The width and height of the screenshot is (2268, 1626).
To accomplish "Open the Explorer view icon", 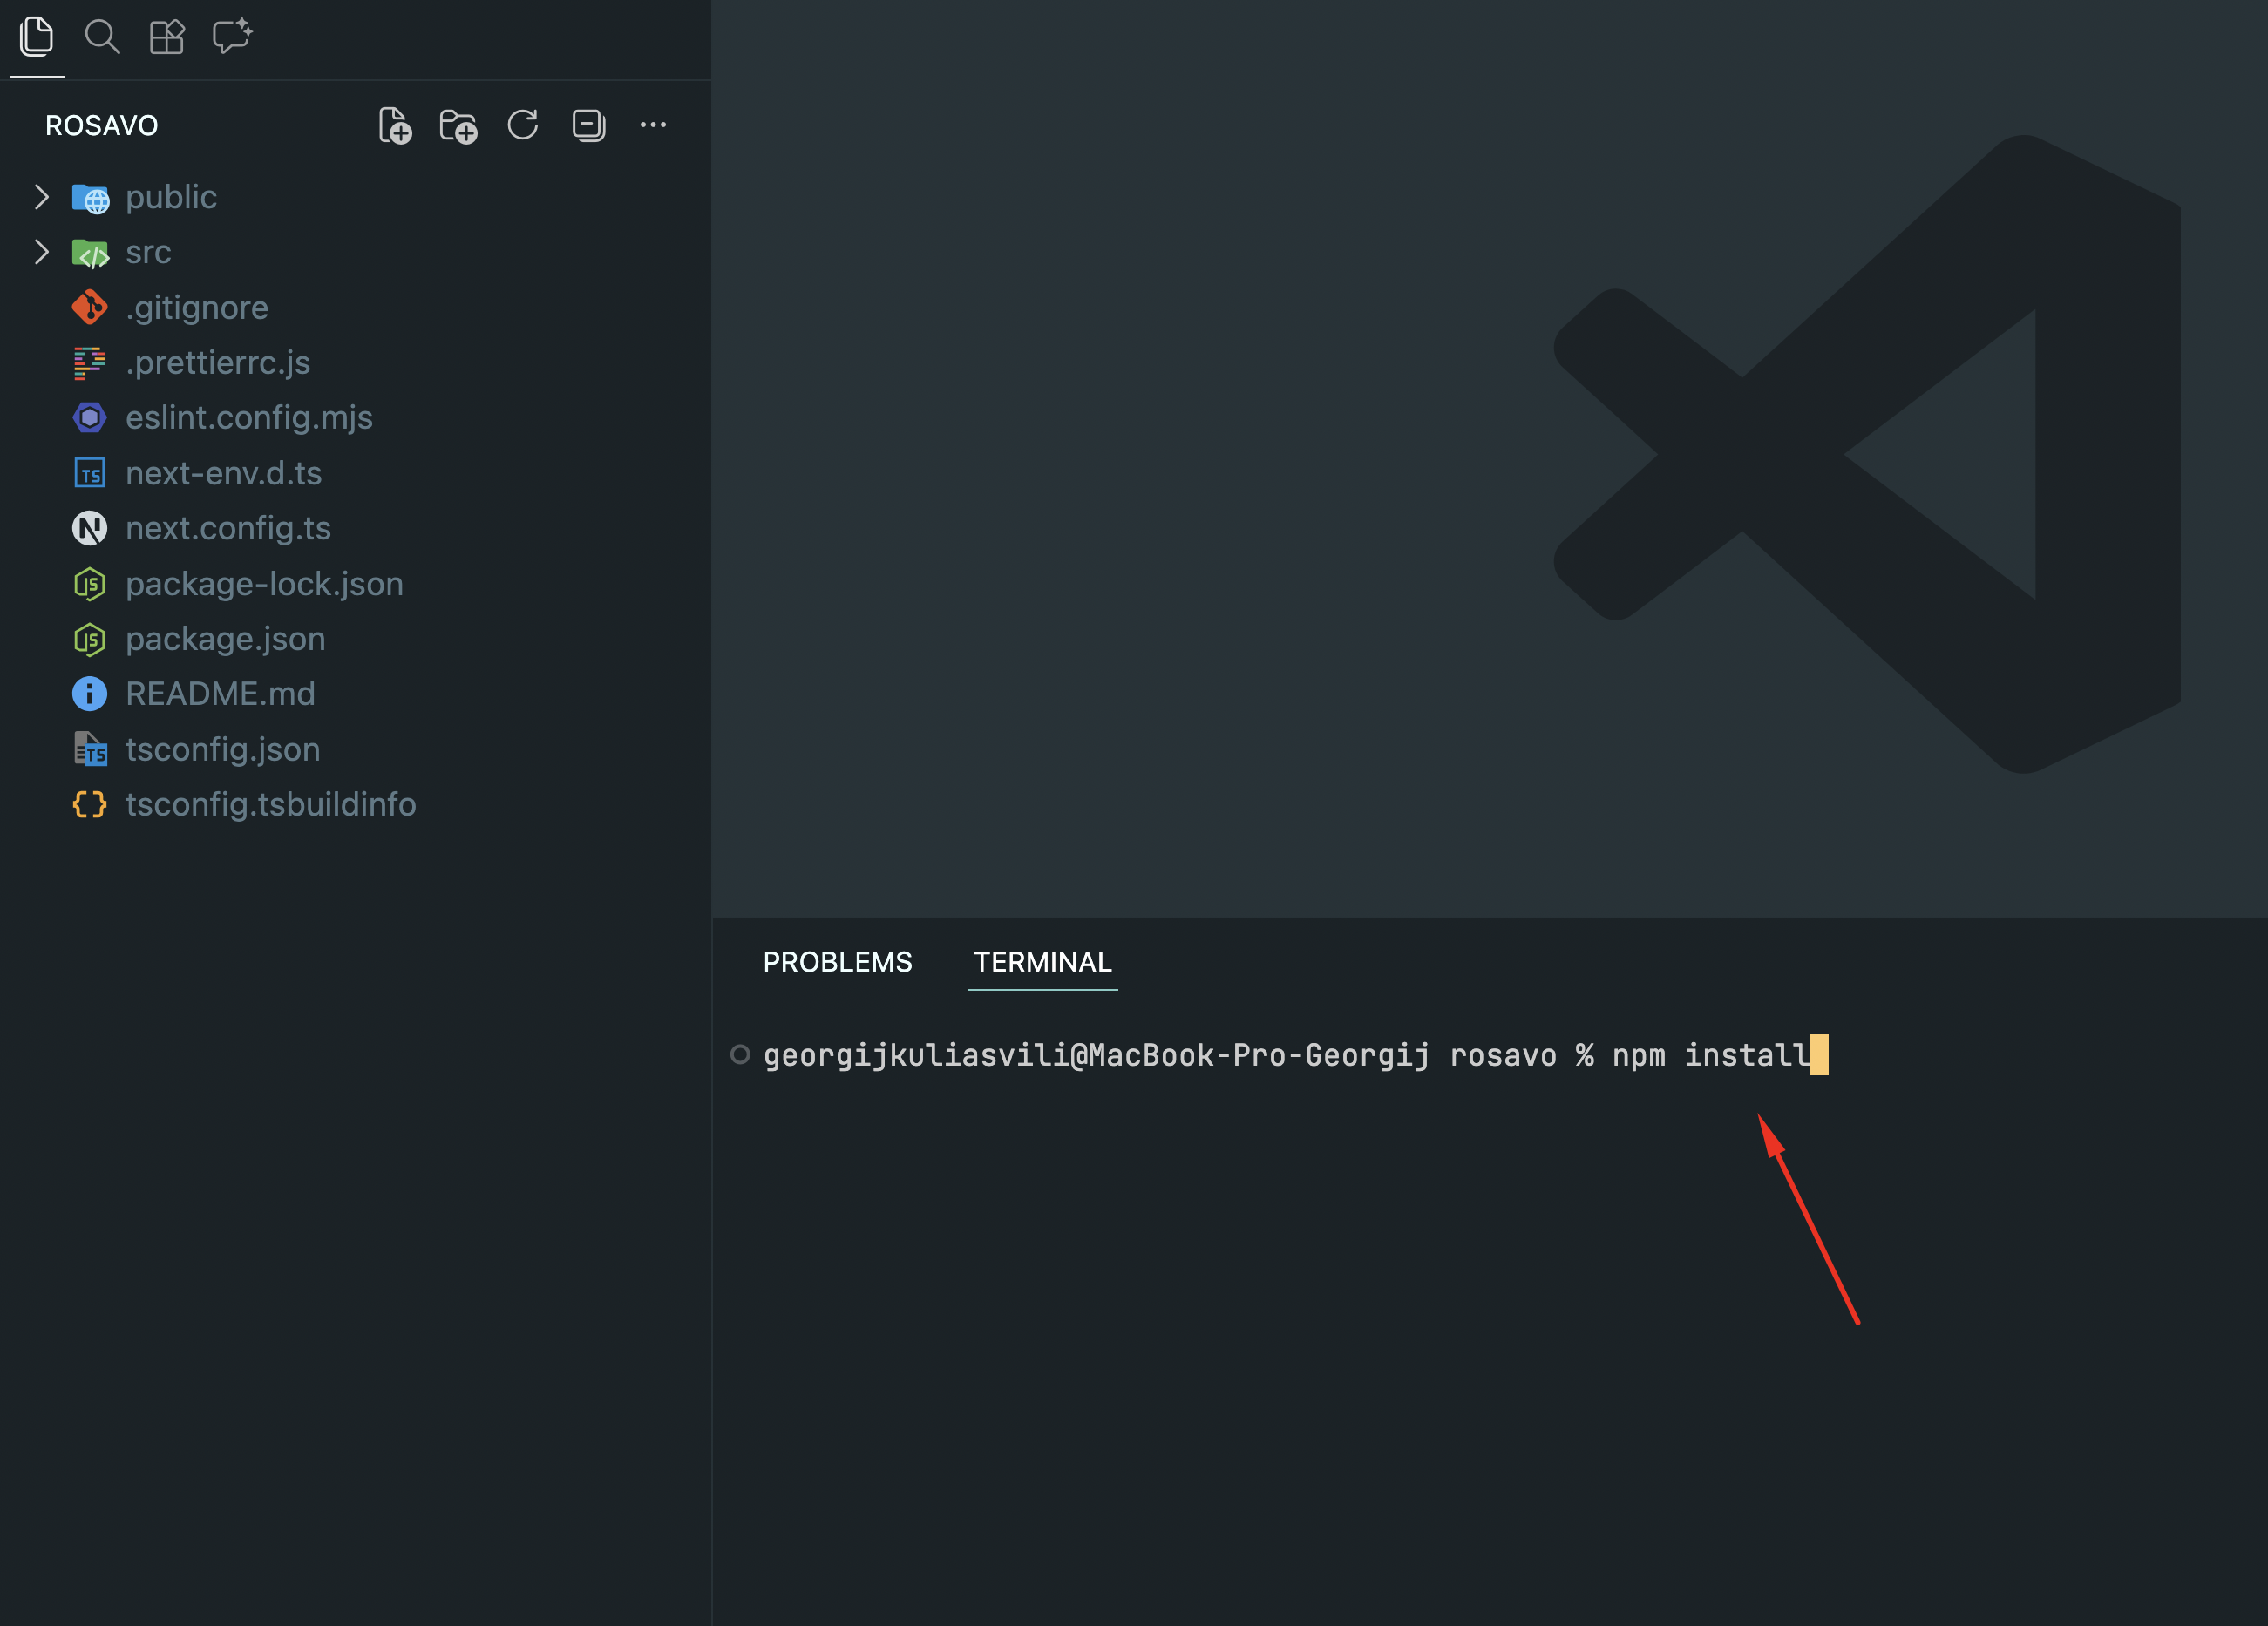I will pos(37,37).
